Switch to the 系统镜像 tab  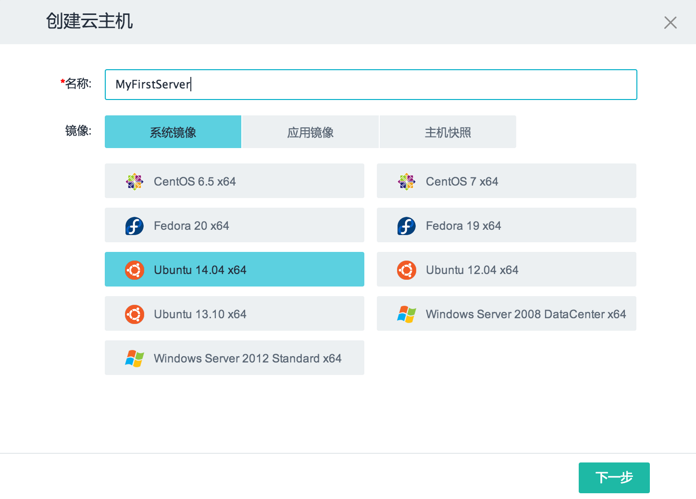173,132
